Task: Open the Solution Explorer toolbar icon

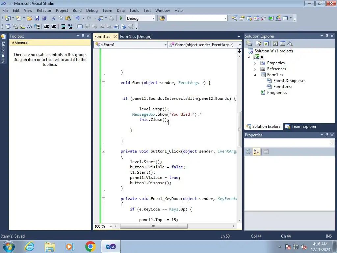Action: tap(234, 18)
